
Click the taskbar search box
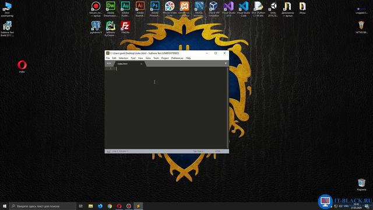[x=43, y=206]
